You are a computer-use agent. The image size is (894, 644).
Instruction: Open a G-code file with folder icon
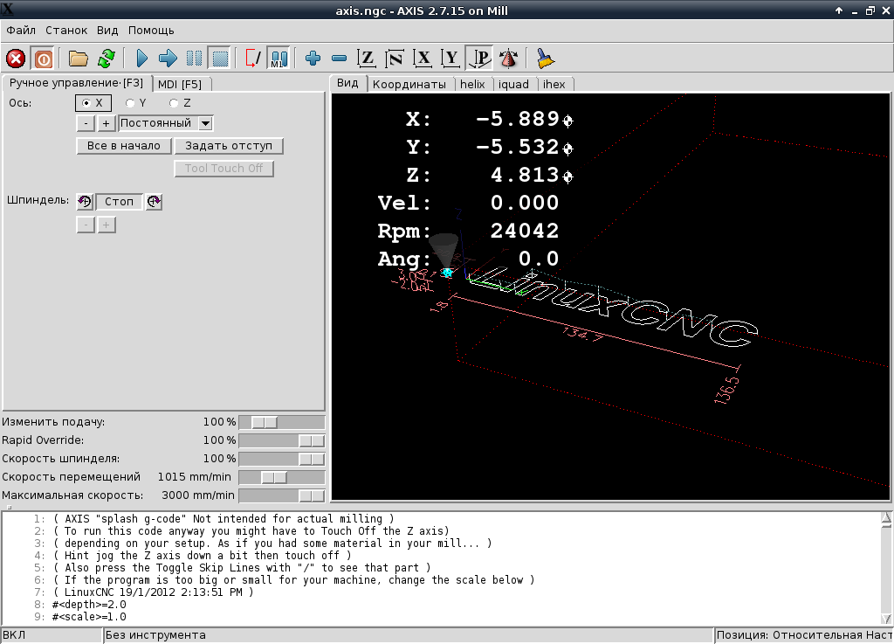(79, 59)
